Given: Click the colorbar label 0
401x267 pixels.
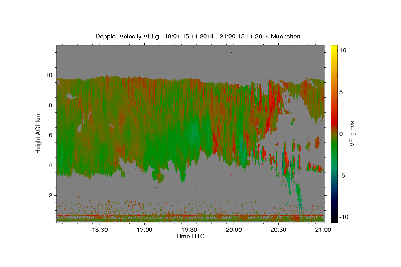Looking at the screenshot, I should tap(341, 134).
